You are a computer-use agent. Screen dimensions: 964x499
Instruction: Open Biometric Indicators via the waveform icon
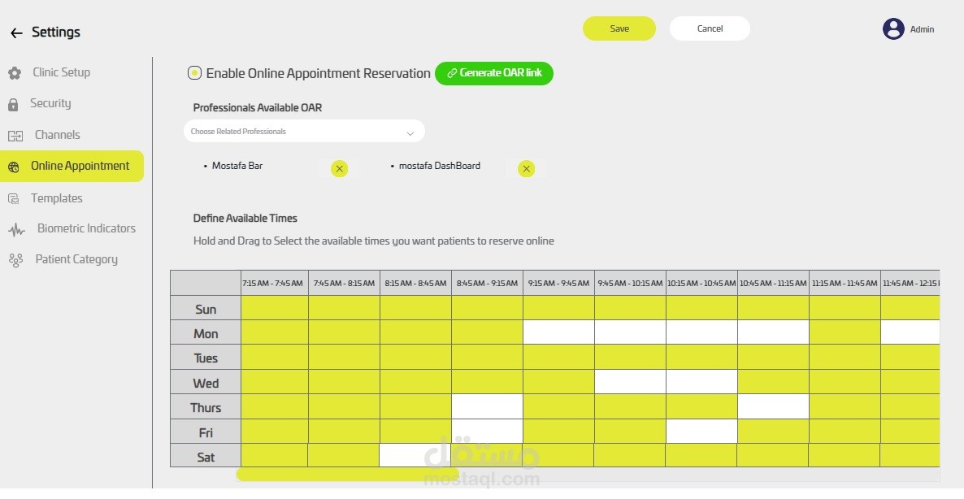pyautogui.click(x=15, y=228)
